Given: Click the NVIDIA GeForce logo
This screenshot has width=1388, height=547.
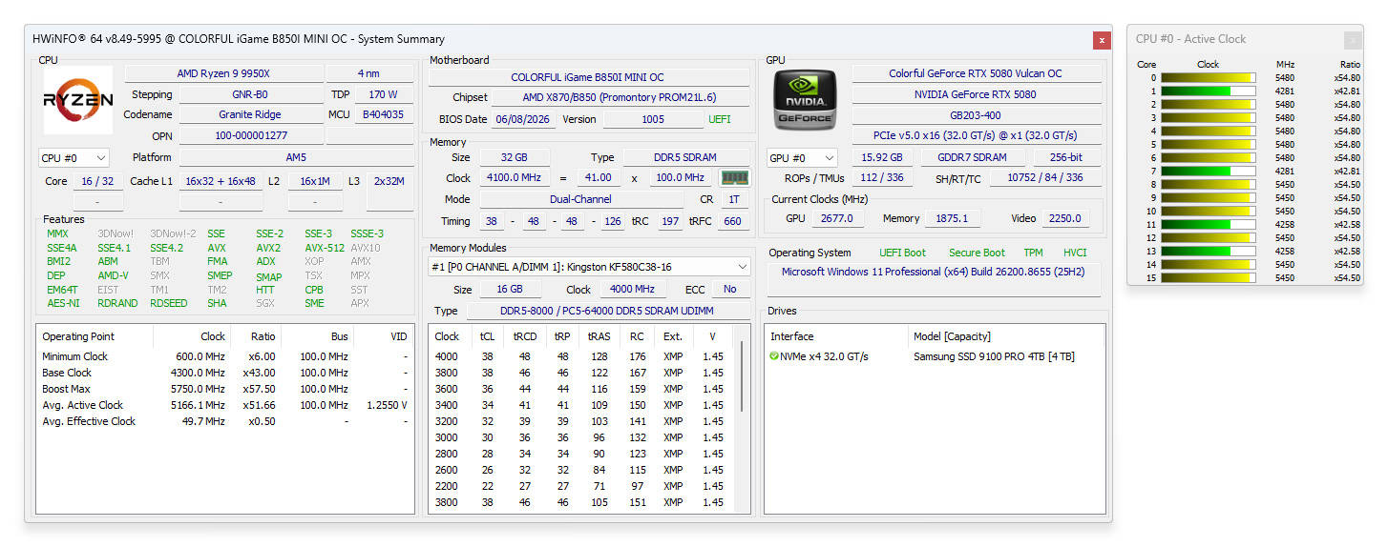Looking at the screenshot, I should click(806, 100).
